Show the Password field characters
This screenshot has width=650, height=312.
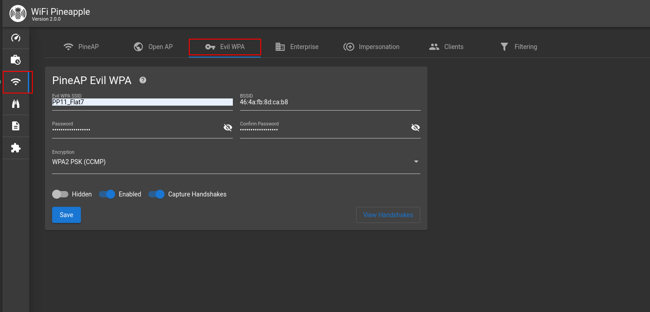point(228,128)
